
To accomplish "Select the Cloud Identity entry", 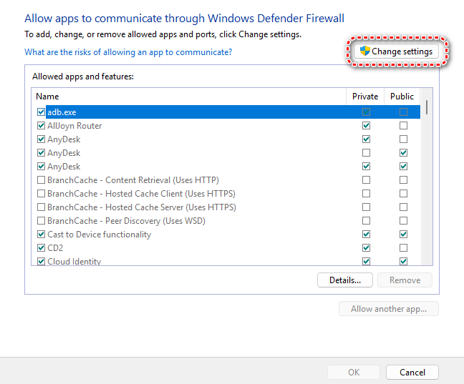I will 74,262.
